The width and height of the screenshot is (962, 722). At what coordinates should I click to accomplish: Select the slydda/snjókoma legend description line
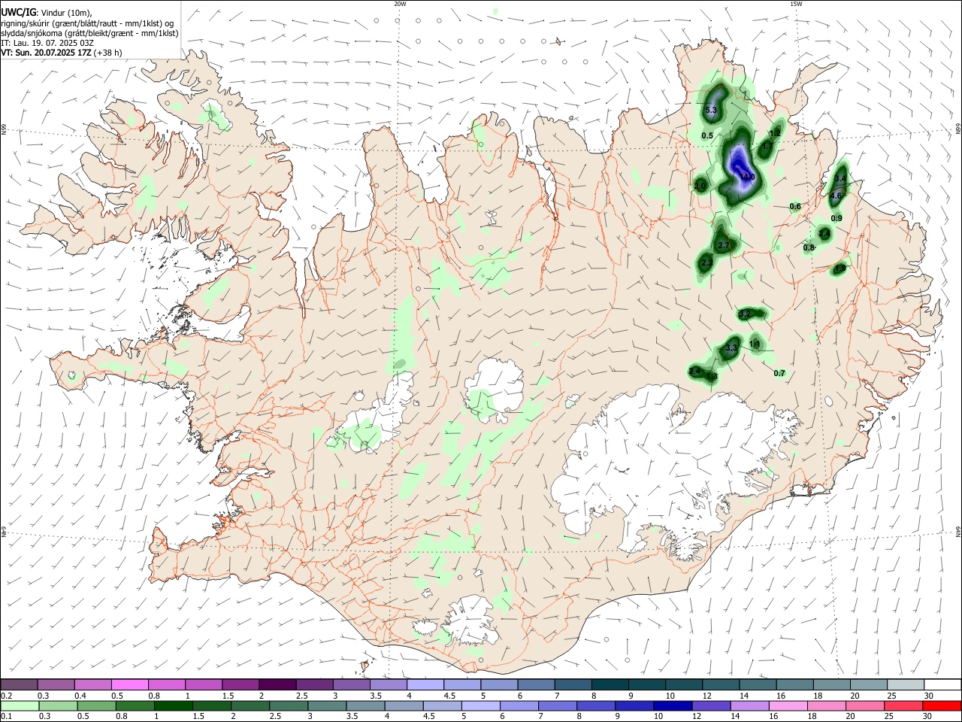point(89,33)
